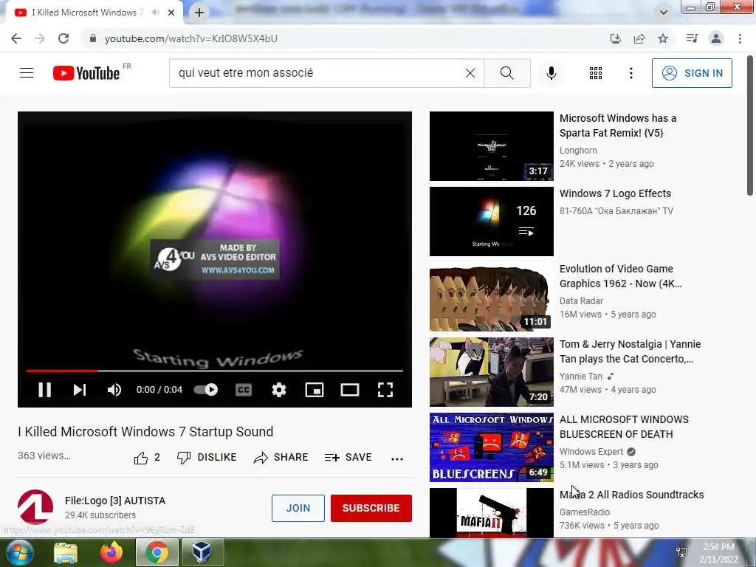
Task: Open the YouTube guide hamburger menu
Action: [27, 73]
